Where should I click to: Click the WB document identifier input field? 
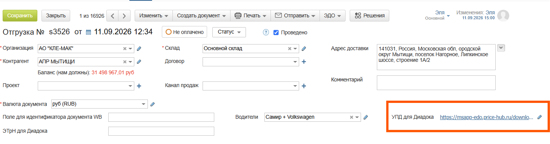point(161,117)
